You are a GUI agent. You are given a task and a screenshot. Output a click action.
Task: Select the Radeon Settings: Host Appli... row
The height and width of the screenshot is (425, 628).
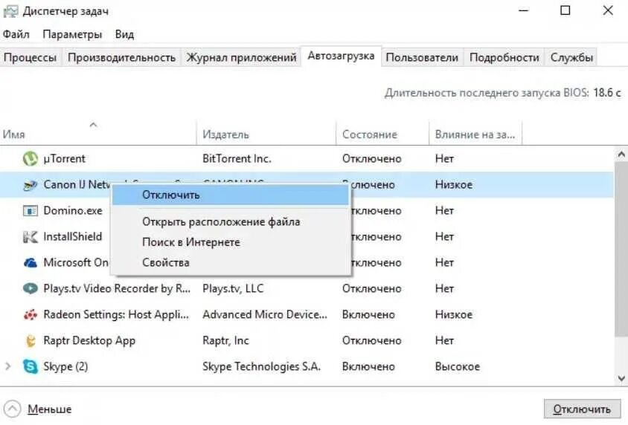(307, 314)
